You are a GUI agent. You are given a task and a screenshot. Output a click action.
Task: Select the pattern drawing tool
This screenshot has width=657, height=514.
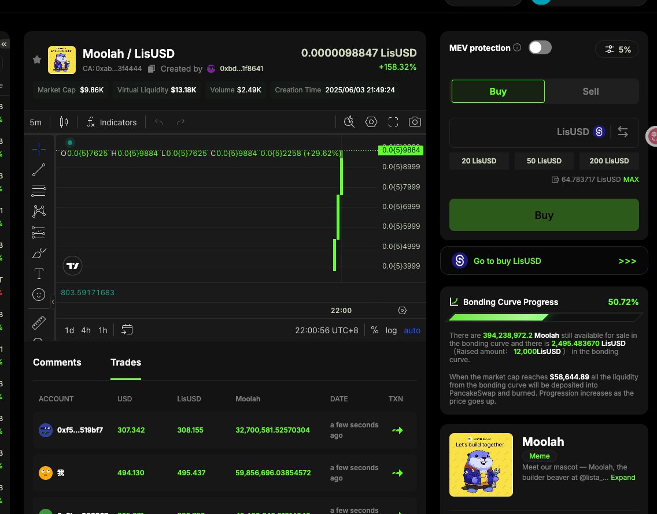[x=39, y=211]
